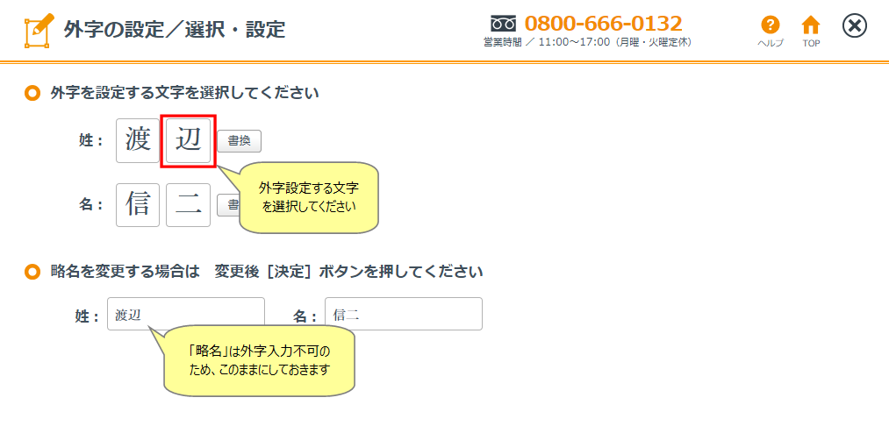Click the orange bullet beside 外字を設定する文字
Screen dimensions: 889x426
tap(33, 92)
